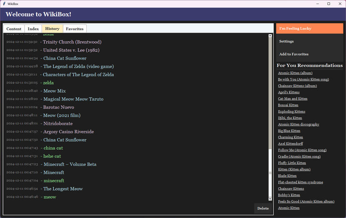
Task: Select the Favorites tab
Action: 75,29
